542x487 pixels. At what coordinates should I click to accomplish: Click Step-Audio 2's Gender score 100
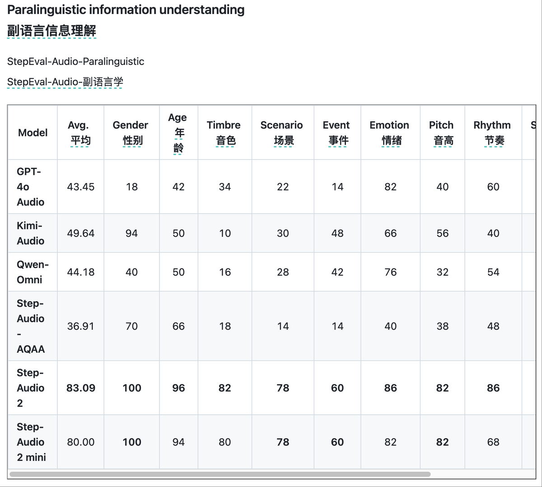point(132,388)
